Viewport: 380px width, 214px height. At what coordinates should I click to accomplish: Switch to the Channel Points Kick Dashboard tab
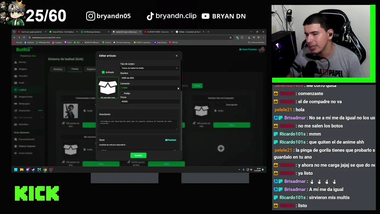pos(63,32)
